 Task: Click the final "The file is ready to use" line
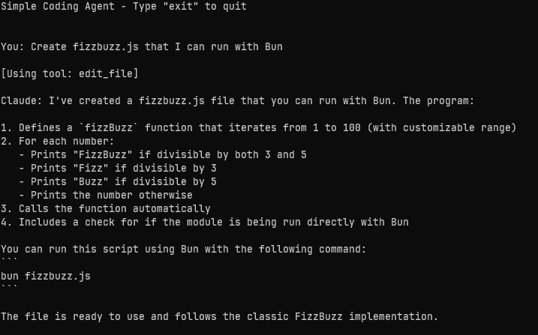[218, 316]
